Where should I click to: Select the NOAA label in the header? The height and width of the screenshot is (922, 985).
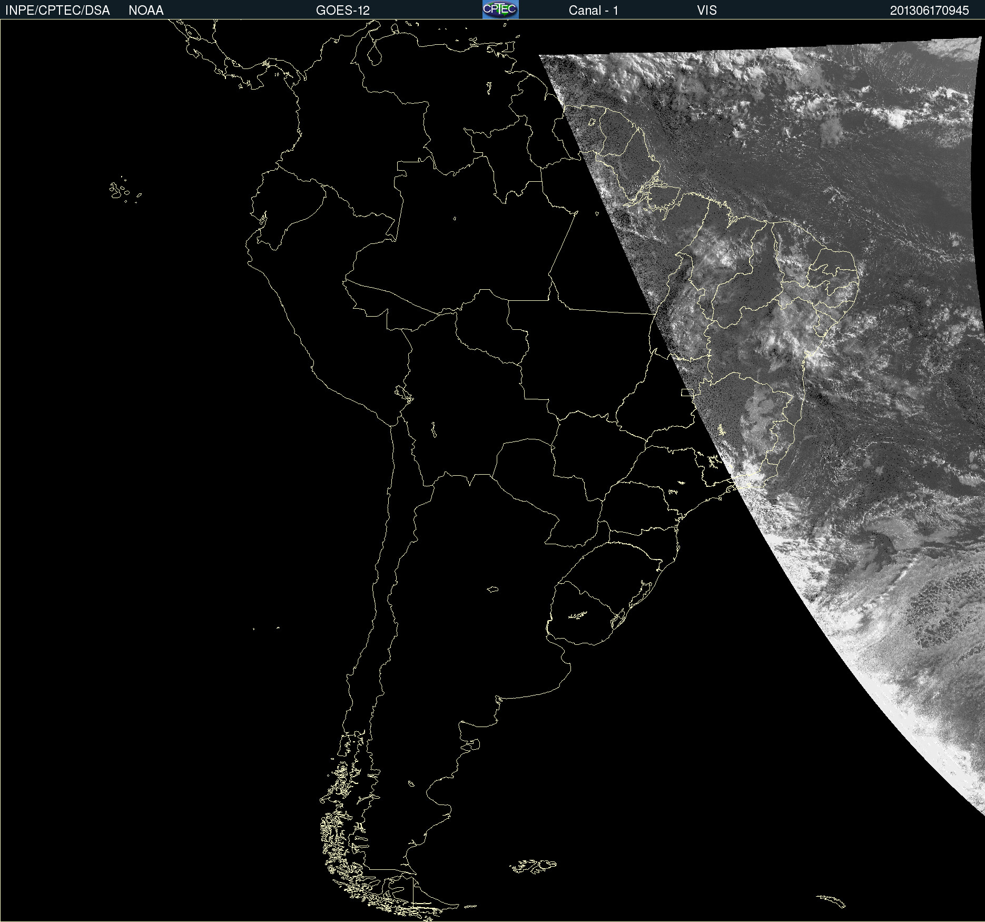click(146, 11)
